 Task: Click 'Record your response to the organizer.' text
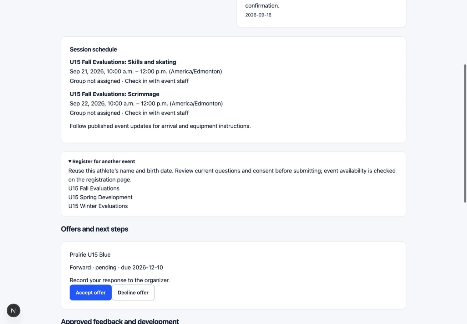120,281
